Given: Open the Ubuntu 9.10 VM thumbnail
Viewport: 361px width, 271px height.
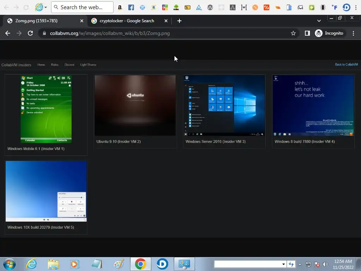Looking at the screenshot, I should click(x=135, y=105).
